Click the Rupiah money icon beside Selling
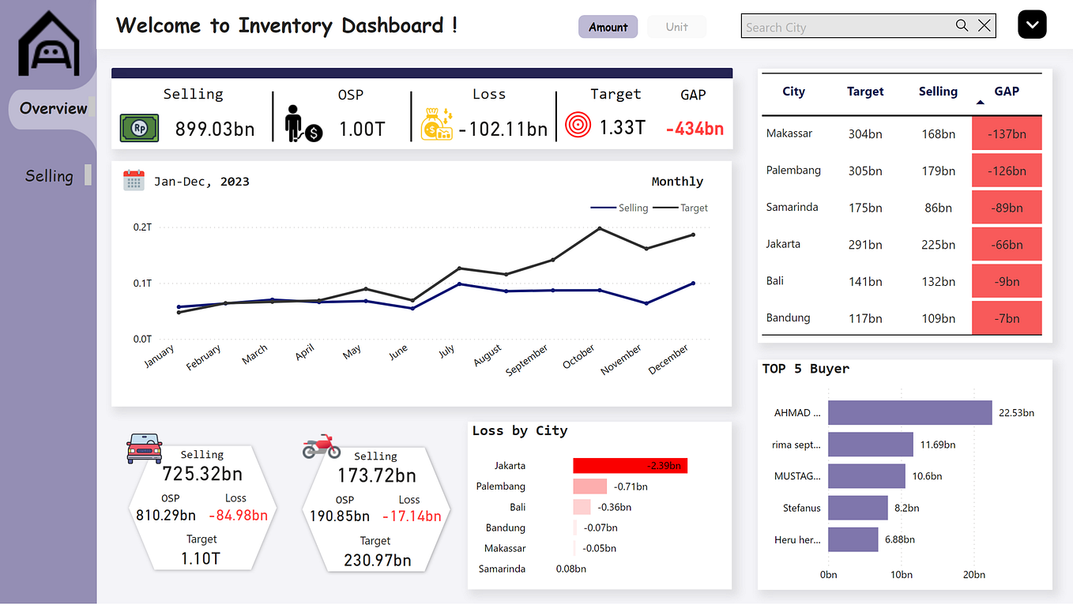Screen dimensions: 1073x612 (x=139, y=128)
